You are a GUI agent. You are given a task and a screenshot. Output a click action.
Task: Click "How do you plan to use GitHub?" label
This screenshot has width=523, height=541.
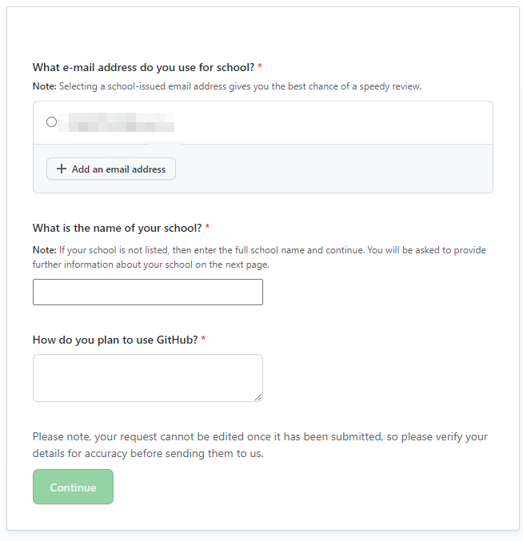[115, 340]
